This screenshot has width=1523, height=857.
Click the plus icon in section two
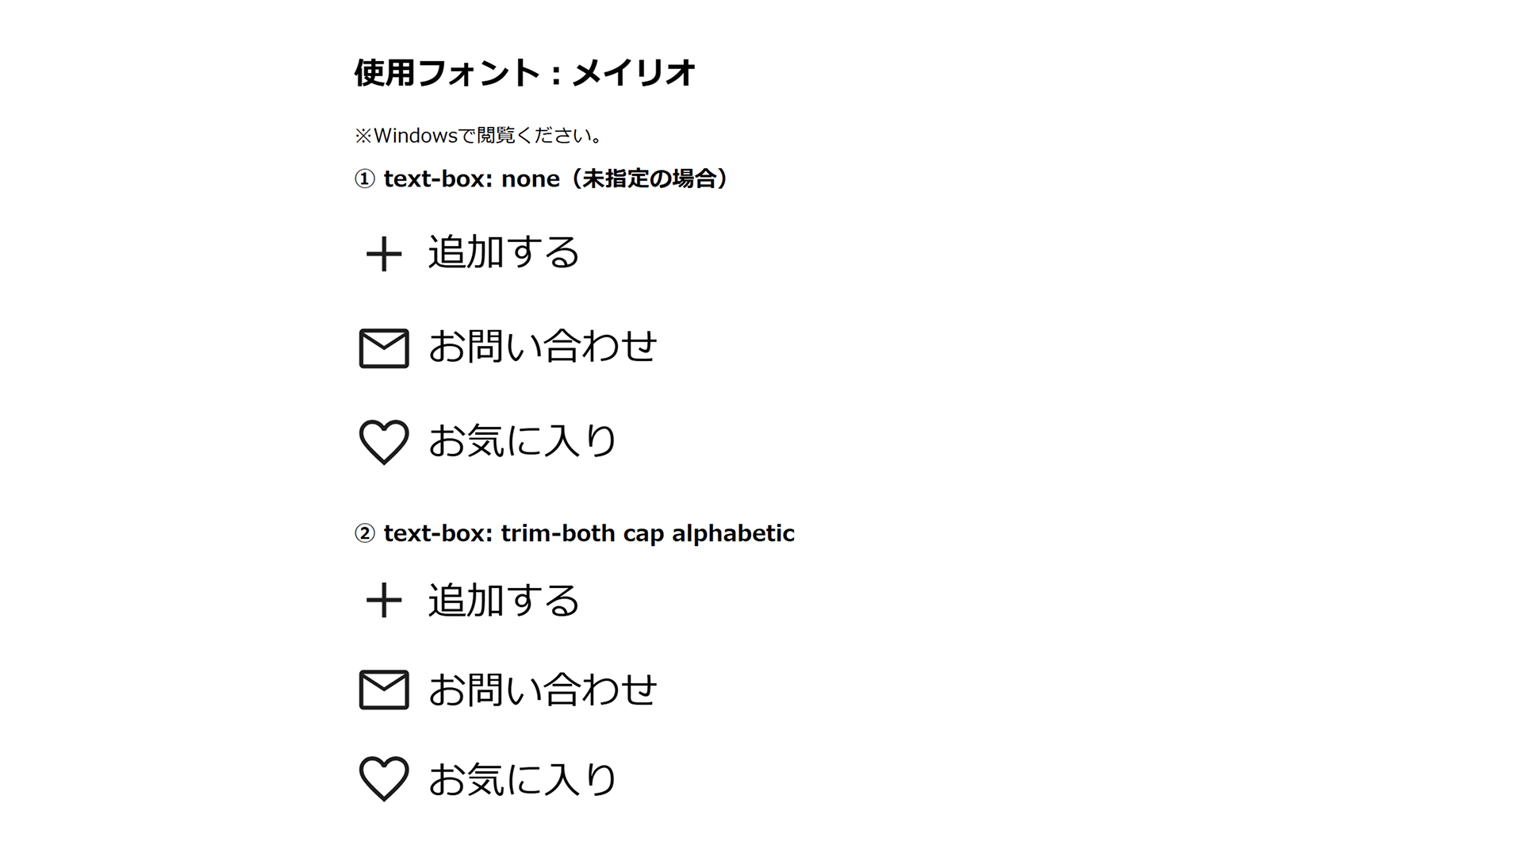point(381,598)
